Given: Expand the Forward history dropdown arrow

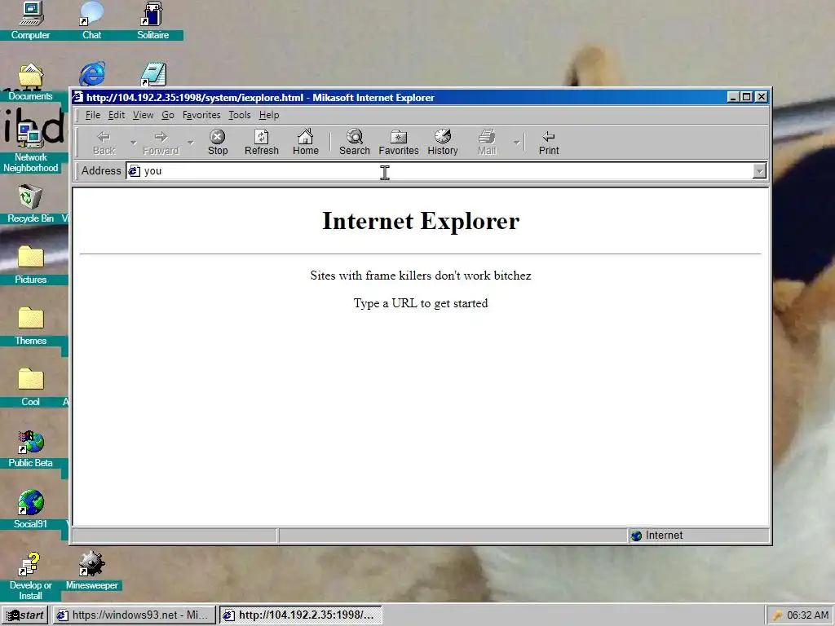Looking at the screenshot, I should (x=191, y=143).
